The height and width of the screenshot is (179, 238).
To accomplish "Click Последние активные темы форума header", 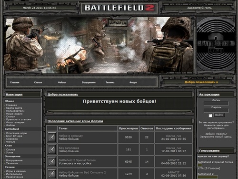I will pyautogui.click(x=75, y=121).
